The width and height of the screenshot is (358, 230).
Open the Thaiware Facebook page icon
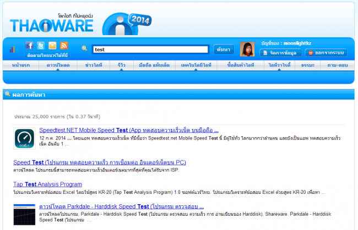click(29, 46)
